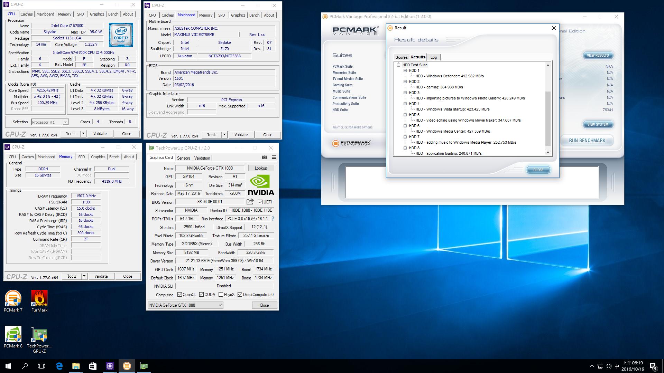Click RUN BENCHMARK button
Image resolution: width=664 pixels, height=373 pixels.
(x=587, y=141)
